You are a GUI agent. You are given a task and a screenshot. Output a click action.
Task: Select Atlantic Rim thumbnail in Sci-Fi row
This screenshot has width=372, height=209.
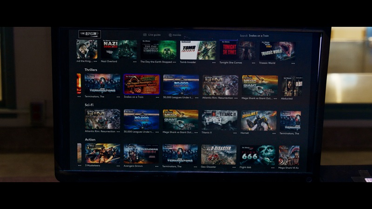click(102, 119)
